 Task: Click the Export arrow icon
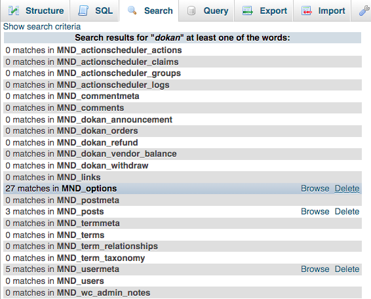click(x=248, y=10)
